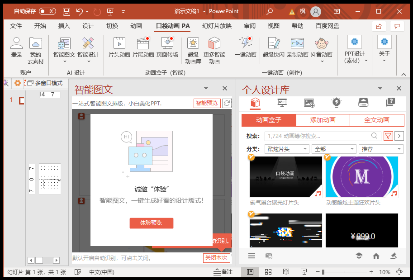Click the 一键动画 lightning icon
The height and width of the screenshot is (280, 413).
point(245,44)
